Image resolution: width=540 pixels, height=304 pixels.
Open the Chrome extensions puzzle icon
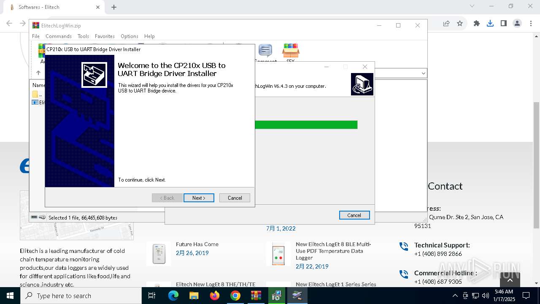pos(477,24)
